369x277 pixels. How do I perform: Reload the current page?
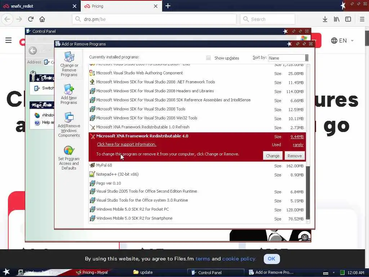coord(31,19)
